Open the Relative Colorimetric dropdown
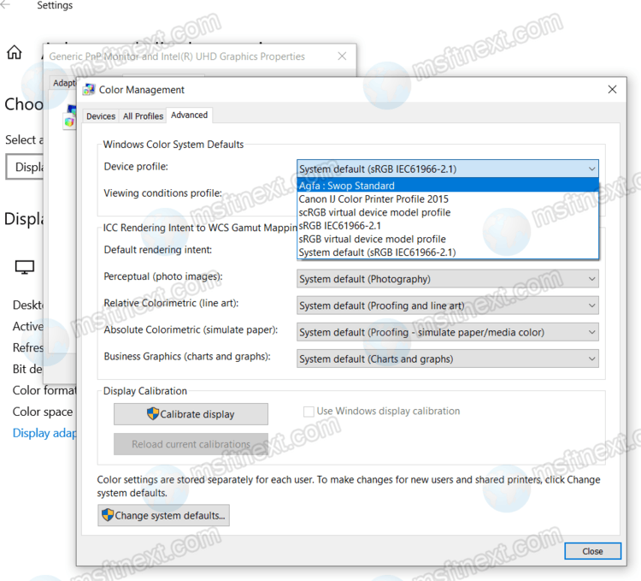 (x=591, y=305)
